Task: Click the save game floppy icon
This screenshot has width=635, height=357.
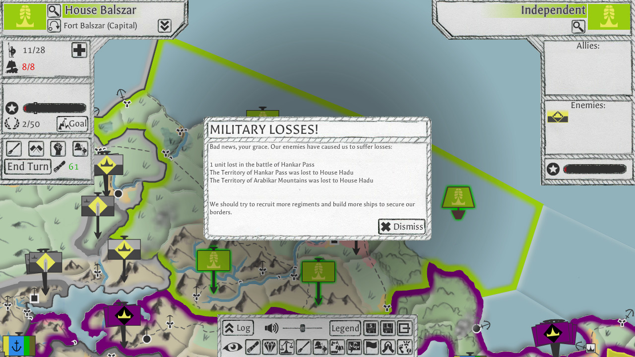Action: click(371, 328)
